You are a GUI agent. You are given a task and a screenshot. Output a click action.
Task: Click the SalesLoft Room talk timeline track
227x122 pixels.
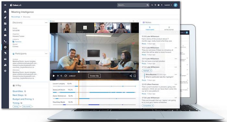pyautogui.click(x=94, y=92)
